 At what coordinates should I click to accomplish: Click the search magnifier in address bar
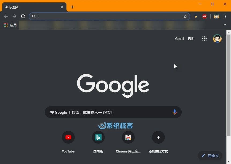click(x=34, y=16)
